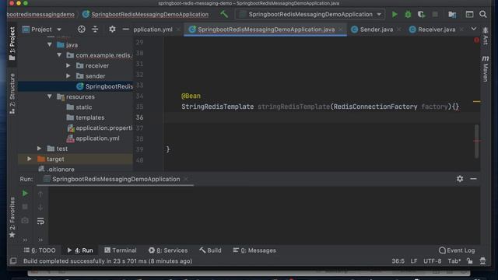
Task: Click the Tab* indent indicator
Action: (x=454, y=261)
